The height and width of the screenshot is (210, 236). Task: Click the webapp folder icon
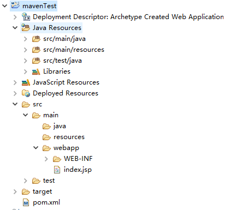(x=46, y=148)
